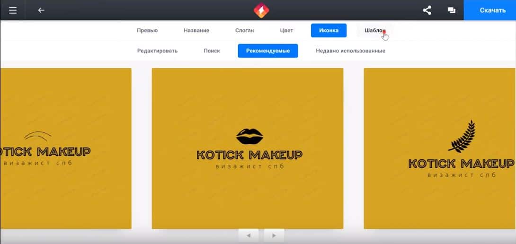The width and height of the screenshot is (516, 244).
Task: Select the Шаблон tab
Action: point(374,30)
